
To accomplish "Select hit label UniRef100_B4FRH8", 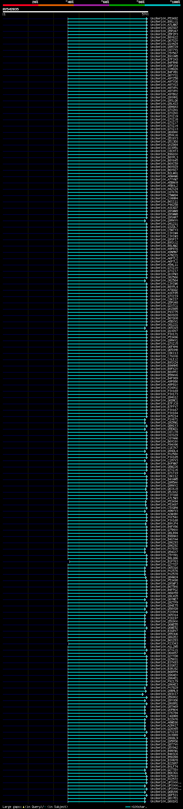I will click(164, 63).
